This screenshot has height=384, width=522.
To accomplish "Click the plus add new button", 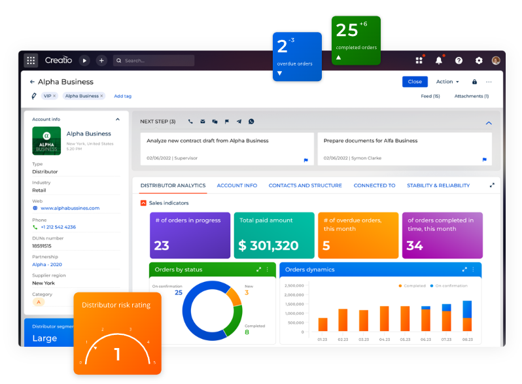I will coord(101,61).
